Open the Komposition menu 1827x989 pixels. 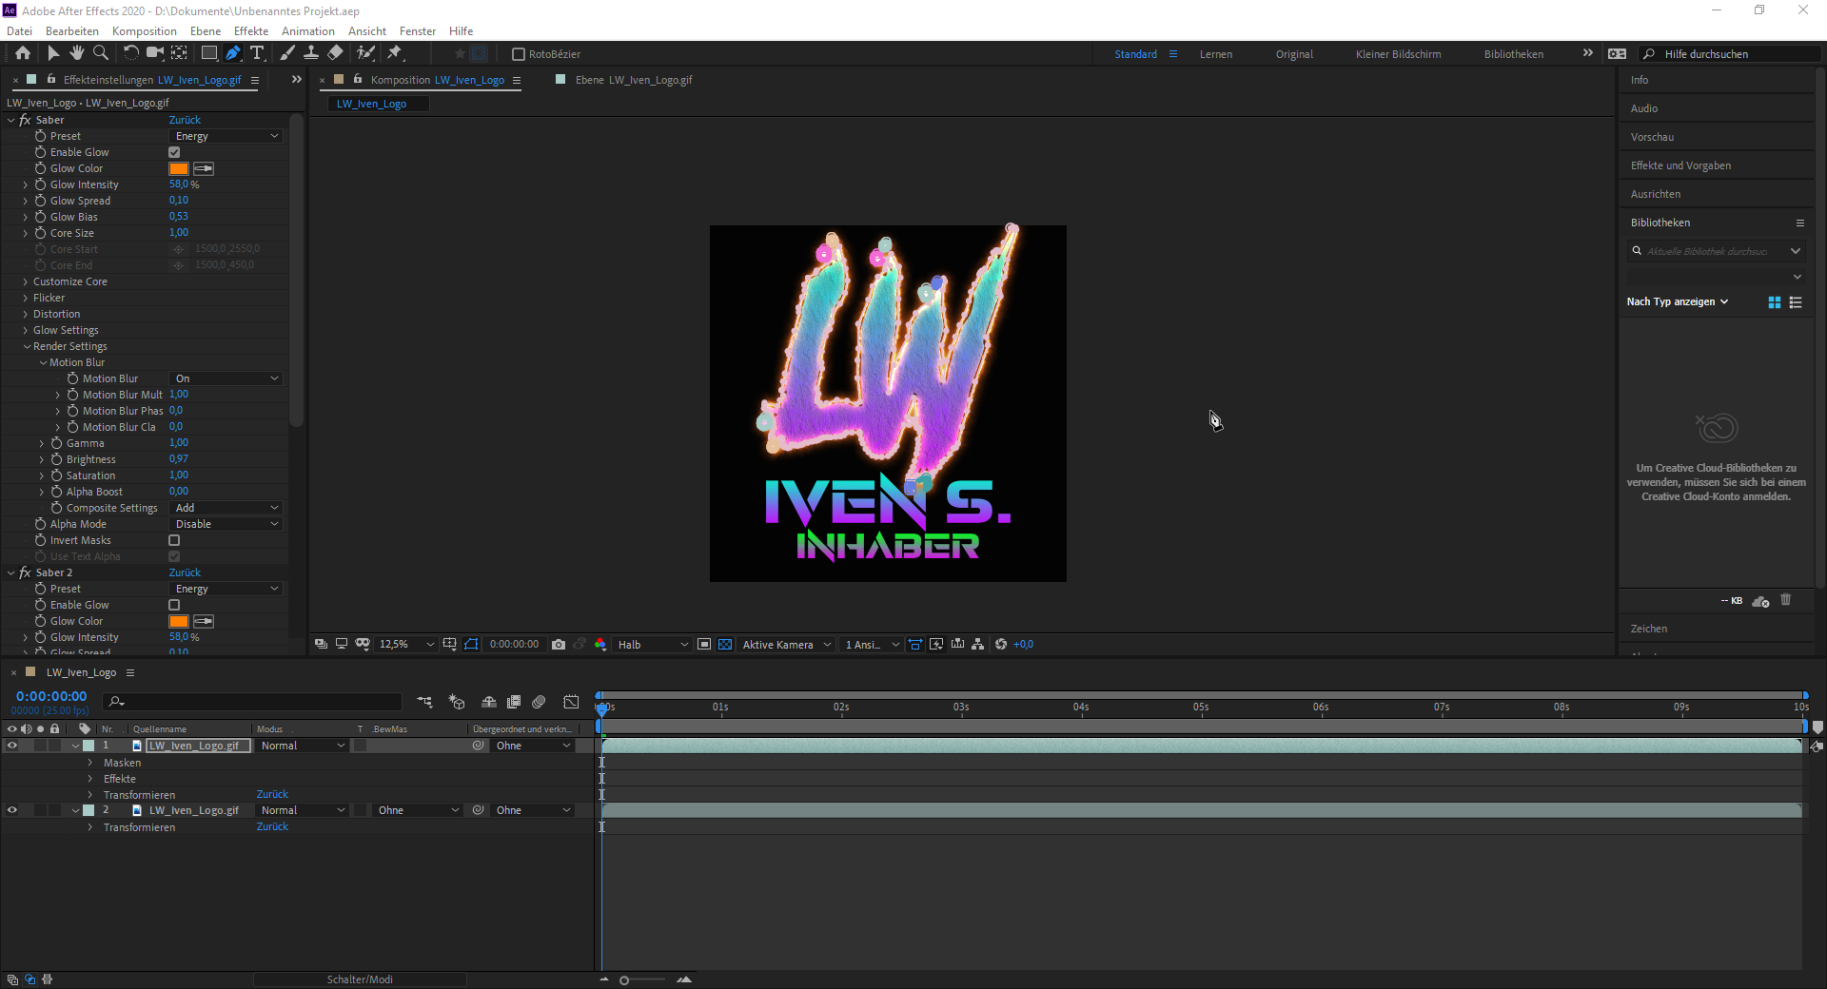coord(144,31)
